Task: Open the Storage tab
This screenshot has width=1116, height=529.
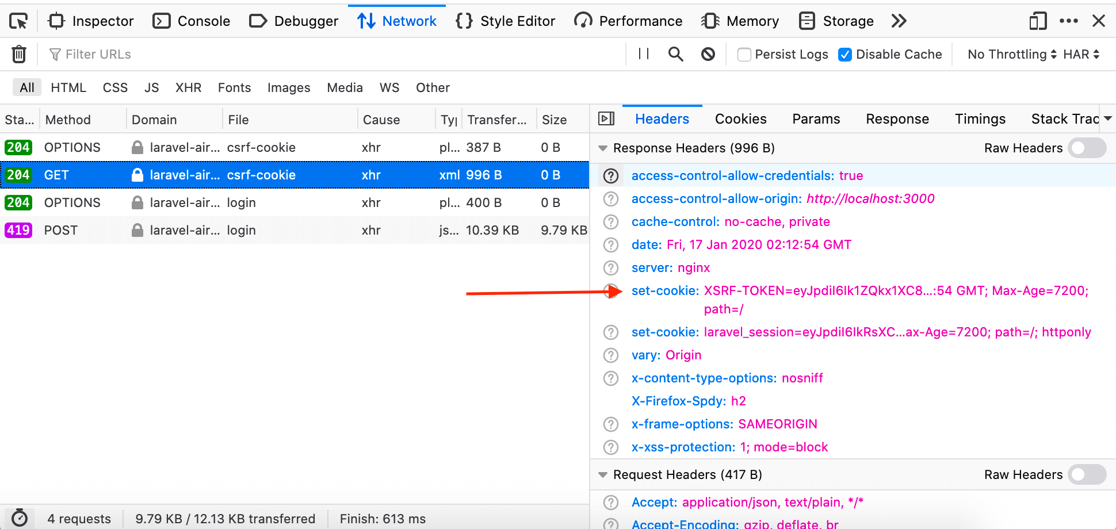Action: tap(836, 21)
